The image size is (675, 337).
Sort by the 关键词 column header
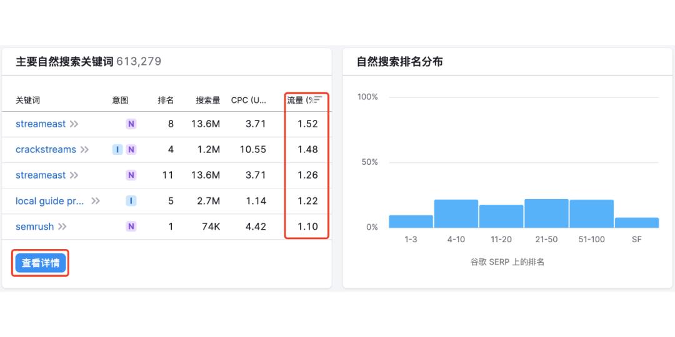click(x=27, y=100)
